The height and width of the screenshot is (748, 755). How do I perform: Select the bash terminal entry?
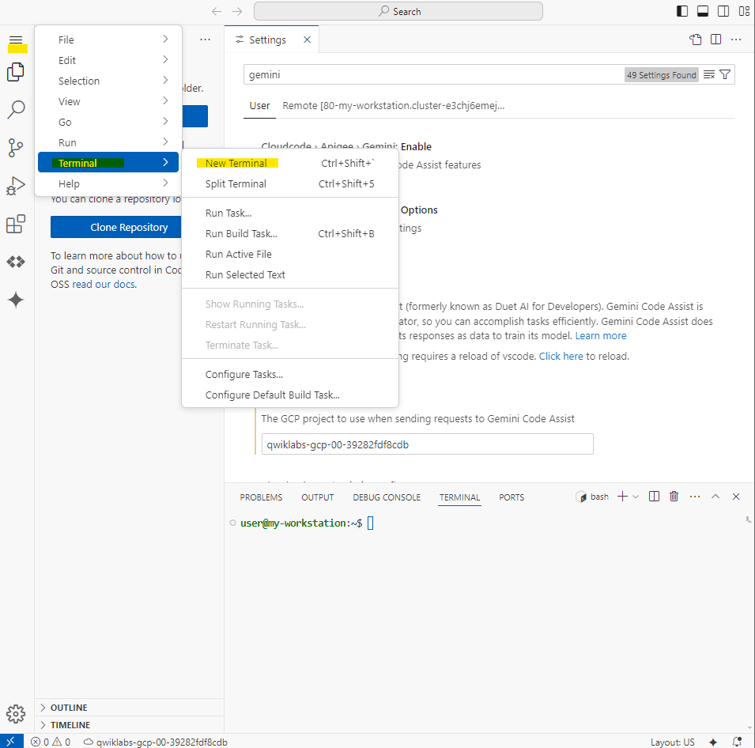(592, 497)
